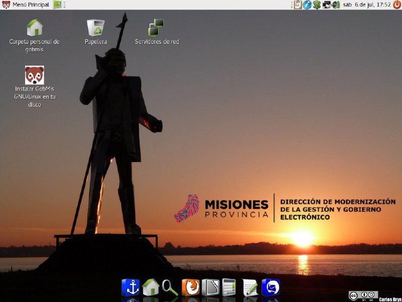Open the magnifier search tool in dock
Screen dimensions: 402x302
coord(170,287)
